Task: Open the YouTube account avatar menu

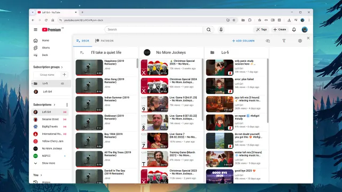Action: click(x=305, y=30)
